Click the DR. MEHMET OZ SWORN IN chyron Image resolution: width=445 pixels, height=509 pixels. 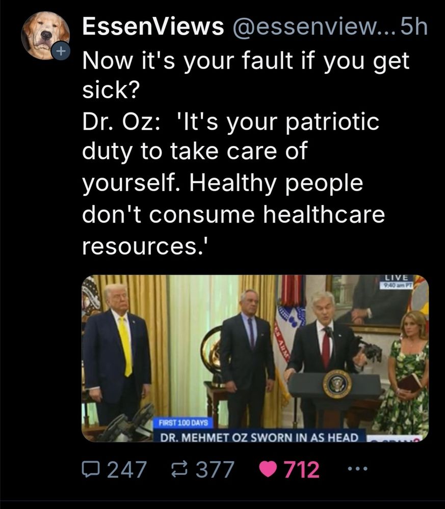[259, 437]
